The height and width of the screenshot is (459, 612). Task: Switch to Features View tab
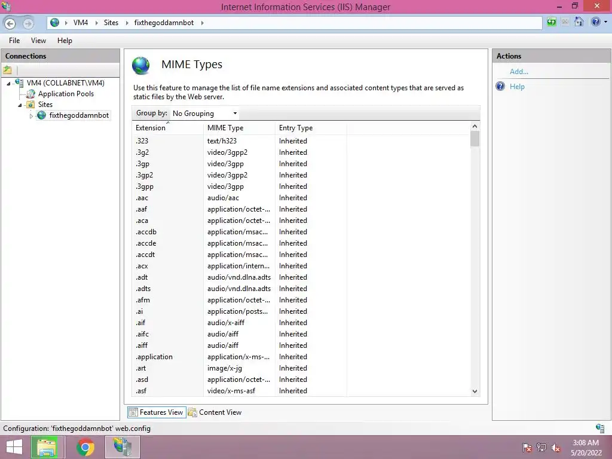point(157,412)
